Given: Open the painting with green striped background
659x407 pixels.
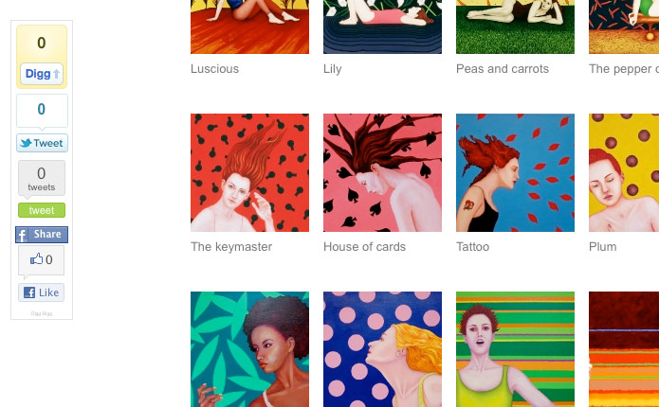Looking at the screenshot, I should pos(515,349).
